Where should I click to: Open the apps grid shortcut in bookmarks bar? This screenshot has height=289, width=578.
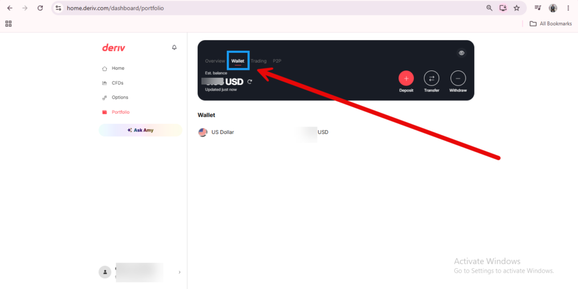[x=8, y=24]
